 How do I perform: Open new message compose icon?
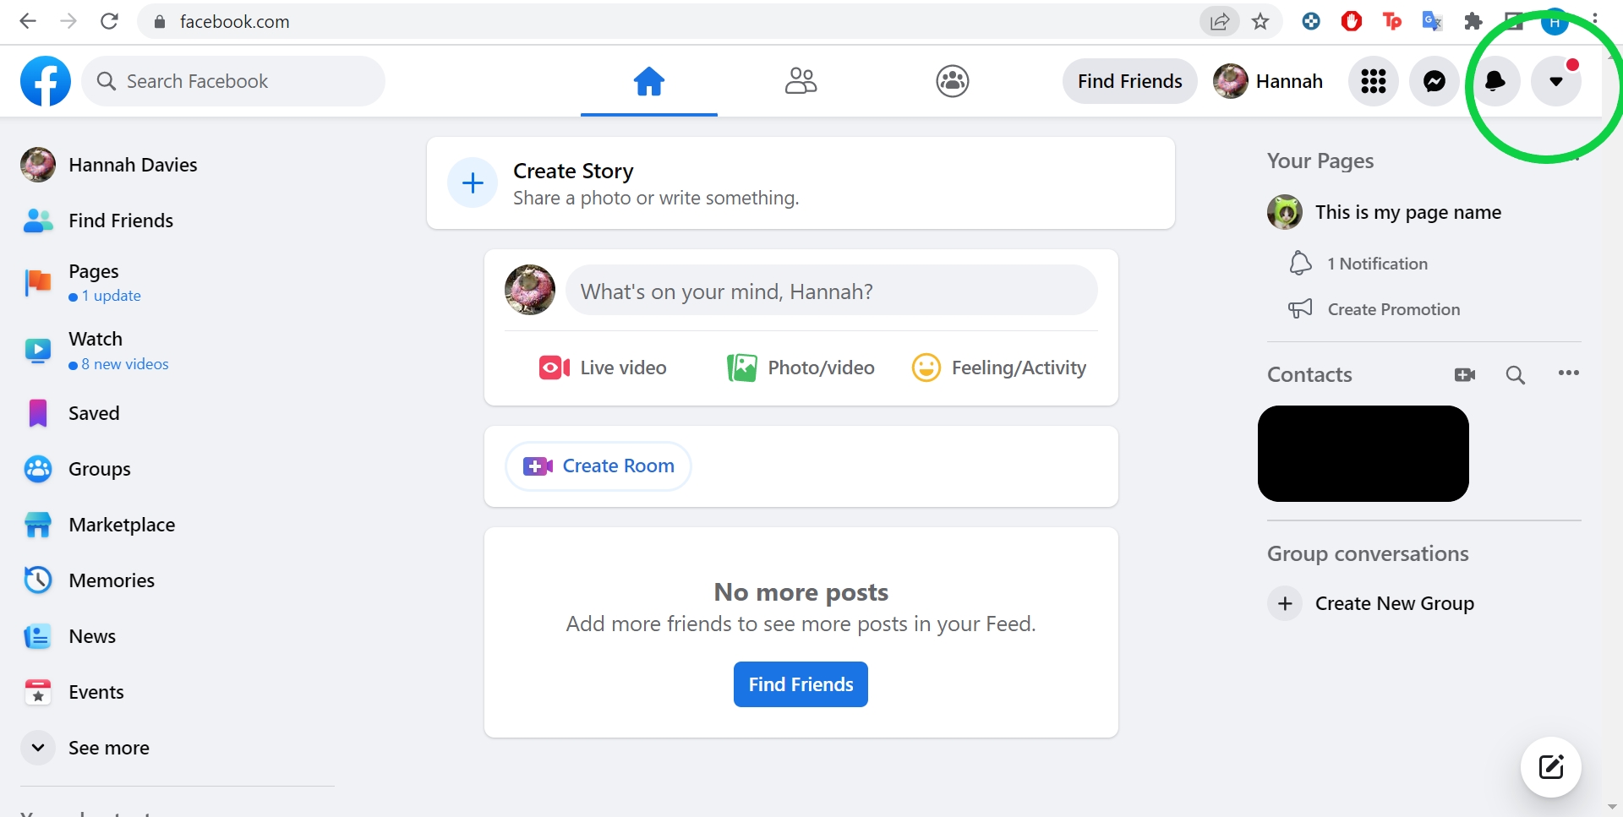click(1551, 767)
